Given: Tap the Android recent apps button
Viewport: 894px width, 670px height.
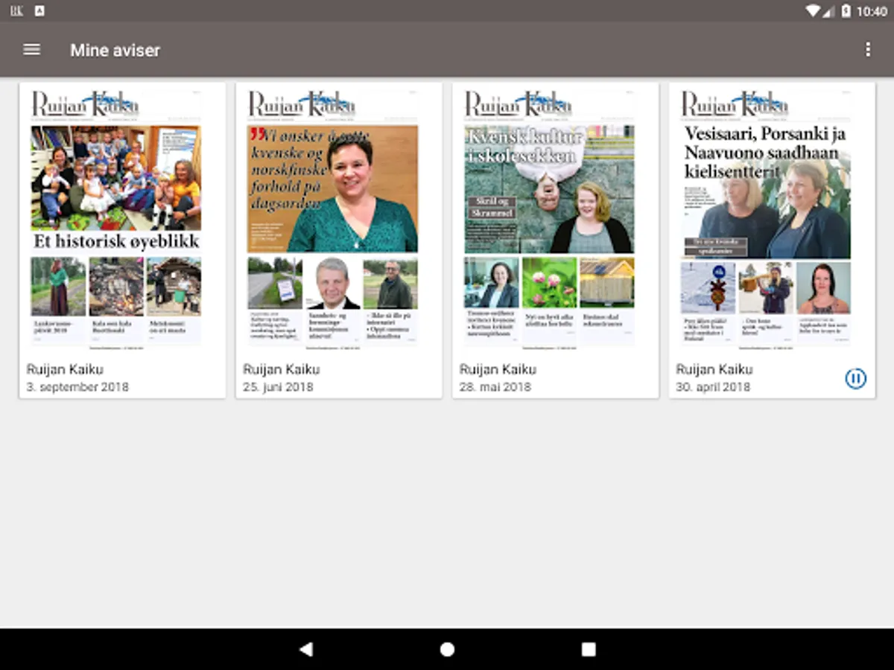Looking at the screenshot, I should (589, 649).
